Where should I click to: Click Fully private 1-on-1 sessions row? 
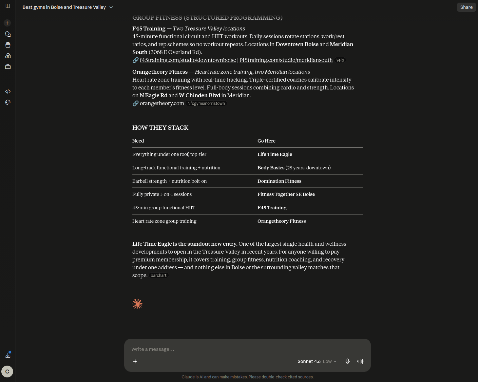[248, 194]
